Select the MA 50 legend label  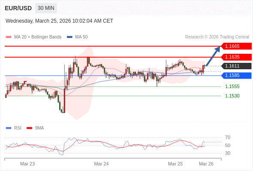tap(81, 37)
